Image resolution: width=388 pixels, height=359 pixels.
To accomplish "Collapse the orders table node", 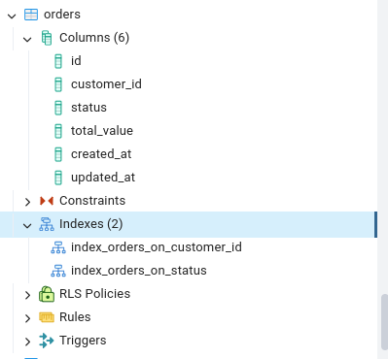I will 12,16.
